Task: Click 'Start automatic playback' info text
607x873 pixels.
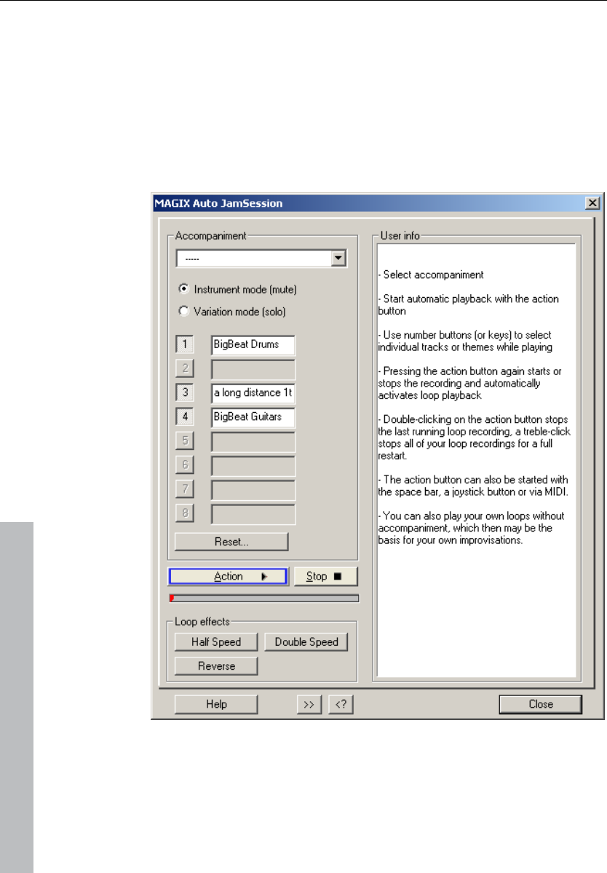Action: (469, 304)
